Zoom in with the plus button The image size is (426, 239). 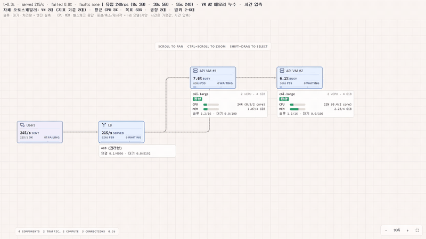pos(407,231)
